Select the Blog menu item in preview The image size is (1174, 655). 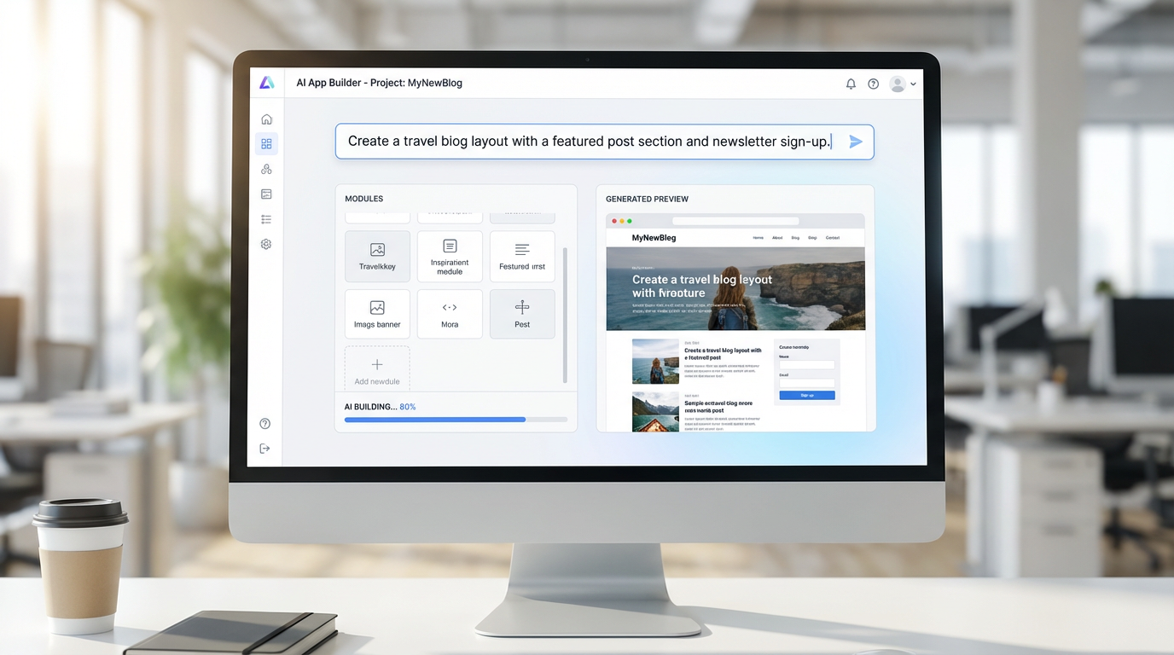[795, 238]
